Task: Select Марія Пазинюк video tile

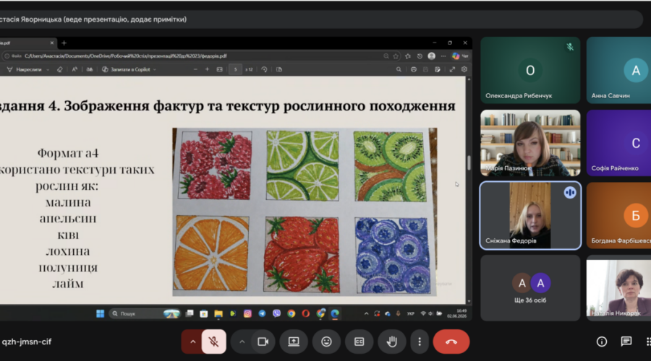Action: [x=530, y=143]
